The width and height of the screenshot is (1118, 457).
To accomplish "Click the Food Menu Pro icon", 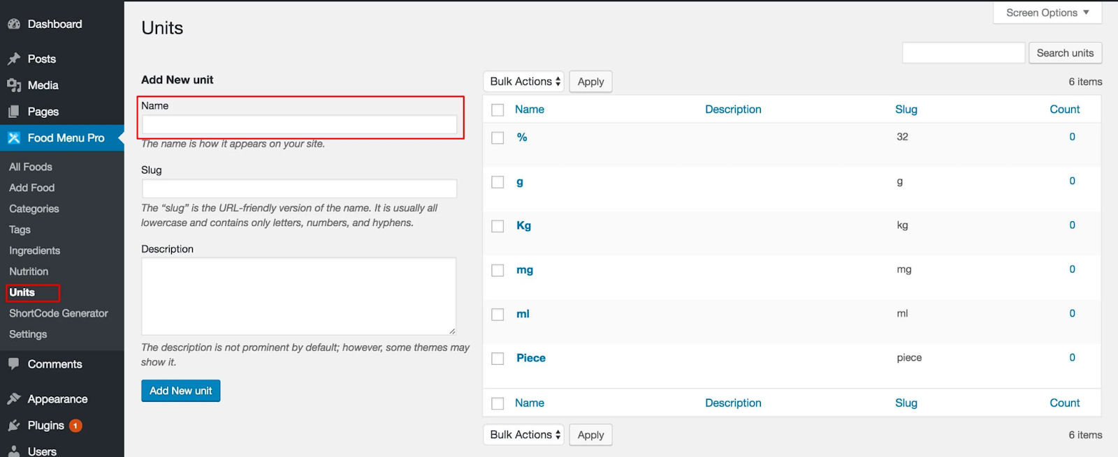I will [14, 138].
